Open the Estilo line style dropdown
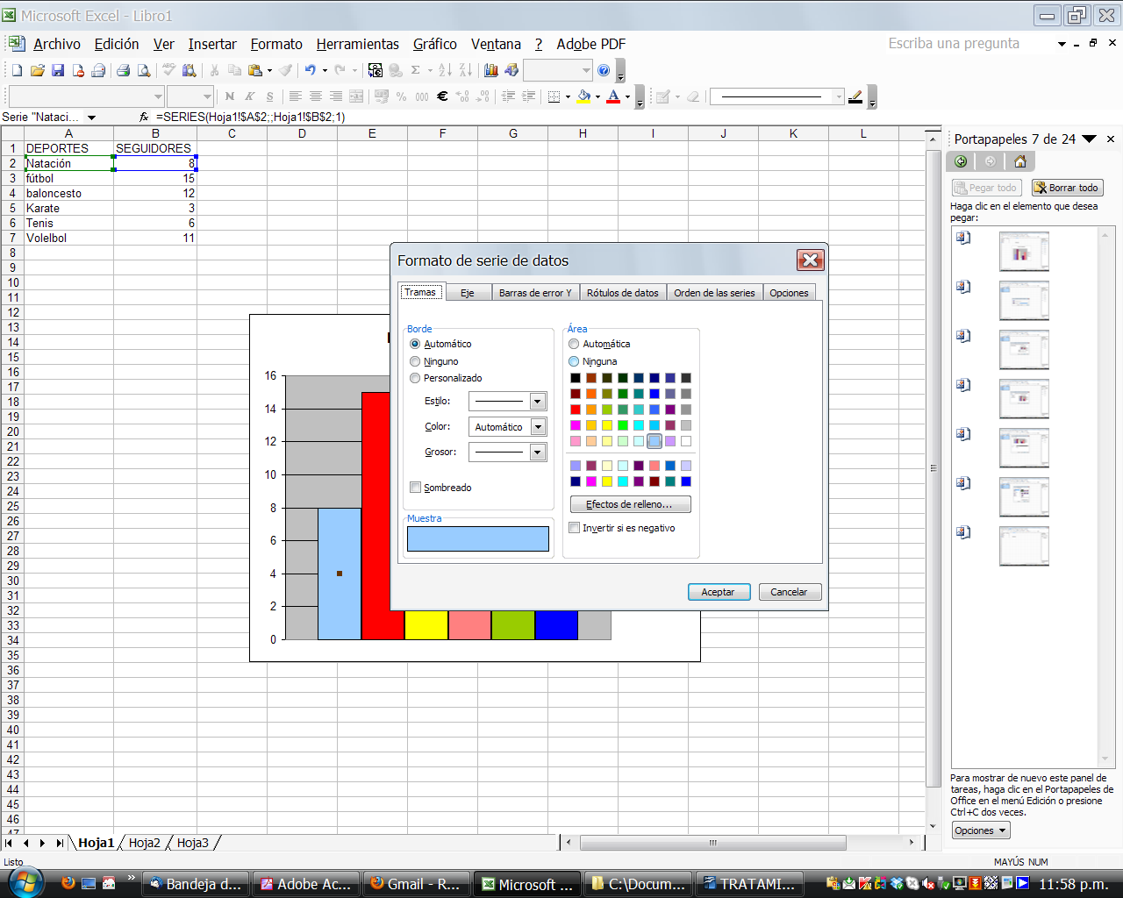The width and height of the screenshot is (1123, 898). pyautogui.click(x=538, y=402)
